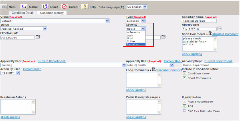Click the red Cancel icon
This screenshot has width=240, height=122.
pyautogui.click(x=64, y=7)
